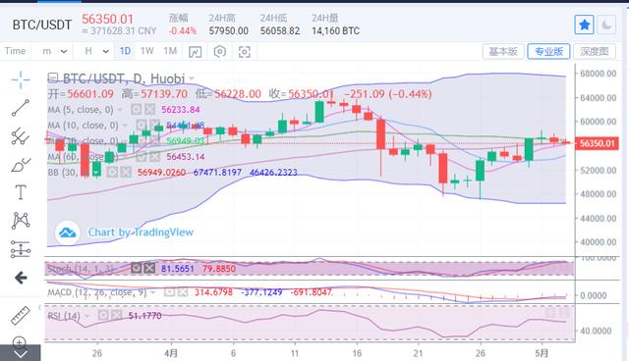
Task: Expand MACD (12, 26, close, 9) options arrow
Action: tap(153, 292)
